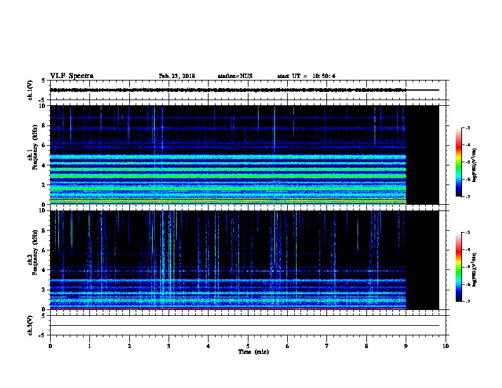Click the ch.2 color bar log PSD units label
The width and height of the screenshot is (502, 388).
point(475,269)
